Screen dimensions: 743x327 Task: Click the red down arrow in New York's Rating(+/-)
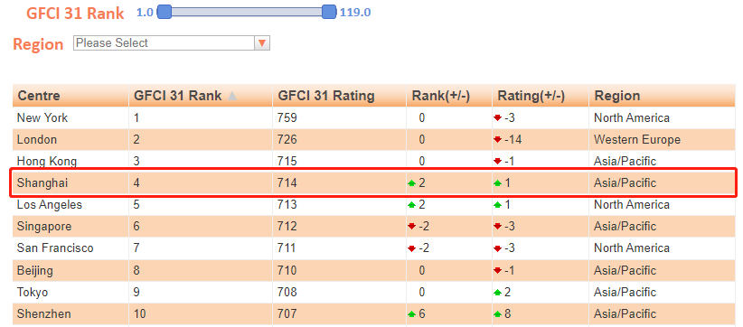point(497,117)
